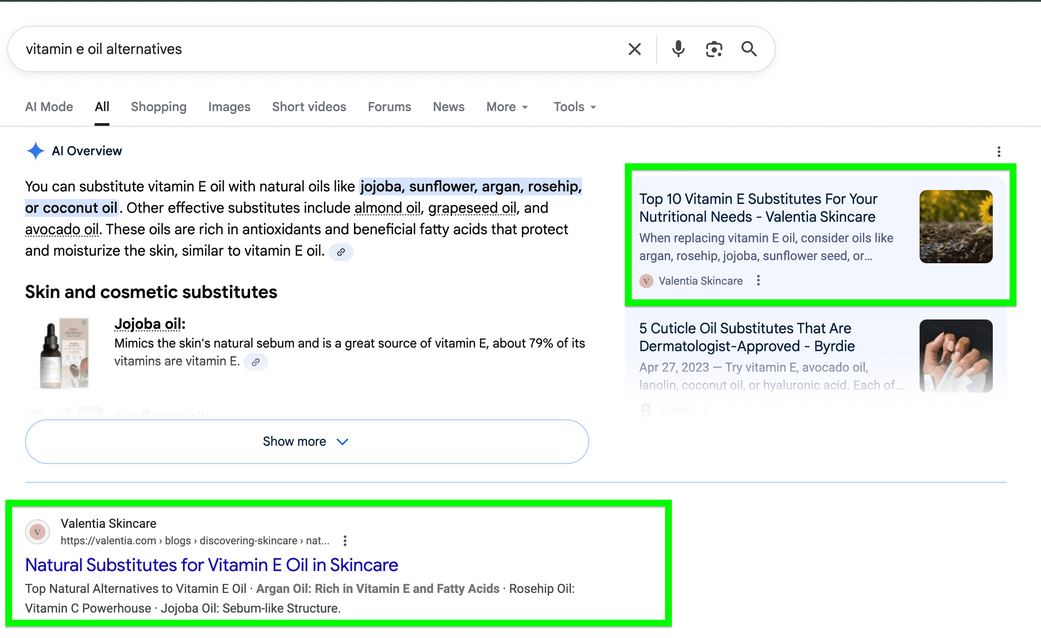Open Google Lens image search
Image resolution: width=1041 pixels, height=638 pixels.
pyautogui.click(x=713, y=49)
